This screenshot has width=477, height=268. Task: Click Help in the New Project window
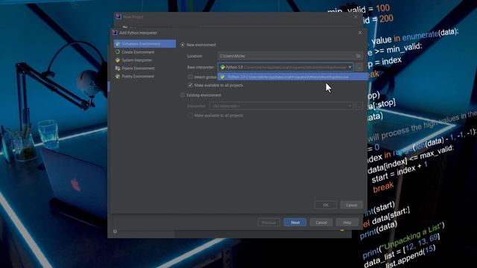(x=347, y=223)
